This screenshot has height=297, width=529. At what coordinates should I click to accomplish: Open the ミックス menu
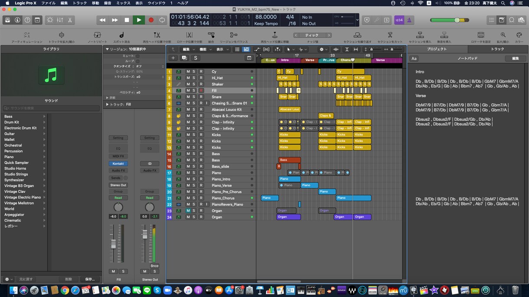click(x=124, y=3)
